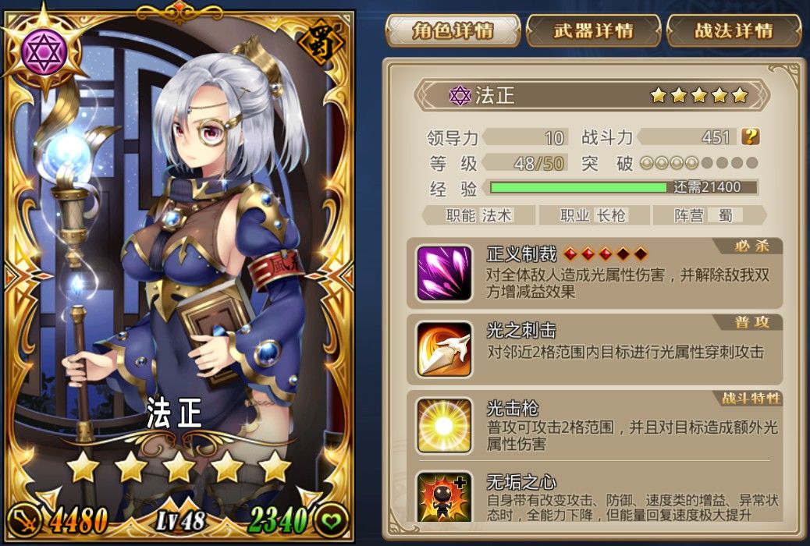The image size is (810, 546).
Task: Click the hexagram icon beside the name 法正
Action: pyautogui.click(x=460, y=96)
